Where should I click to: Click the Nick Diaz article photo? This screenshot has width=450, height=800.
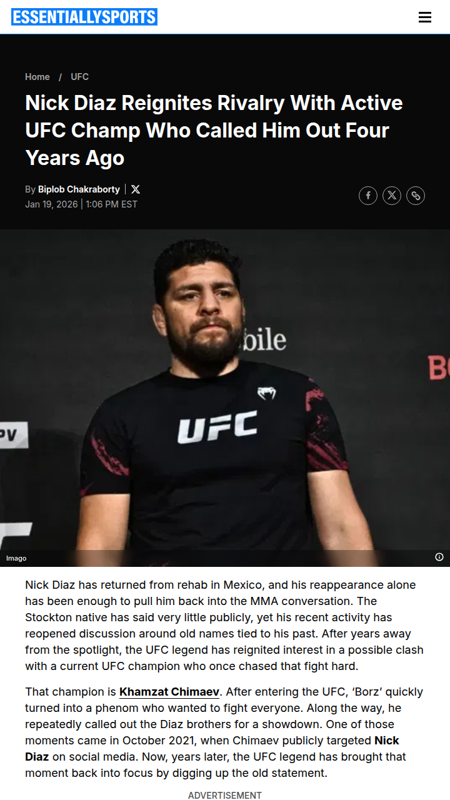[225, 398]
